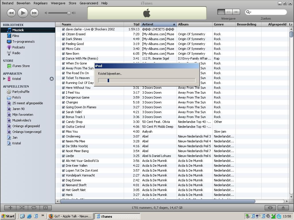Uncheck the Feeling Good song
The width and height of the screenshot is (294, 220).
[x=63, y=44]
